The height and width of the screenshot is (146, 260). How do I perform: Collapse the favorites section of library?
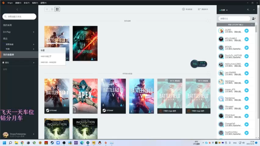(209, 21)
